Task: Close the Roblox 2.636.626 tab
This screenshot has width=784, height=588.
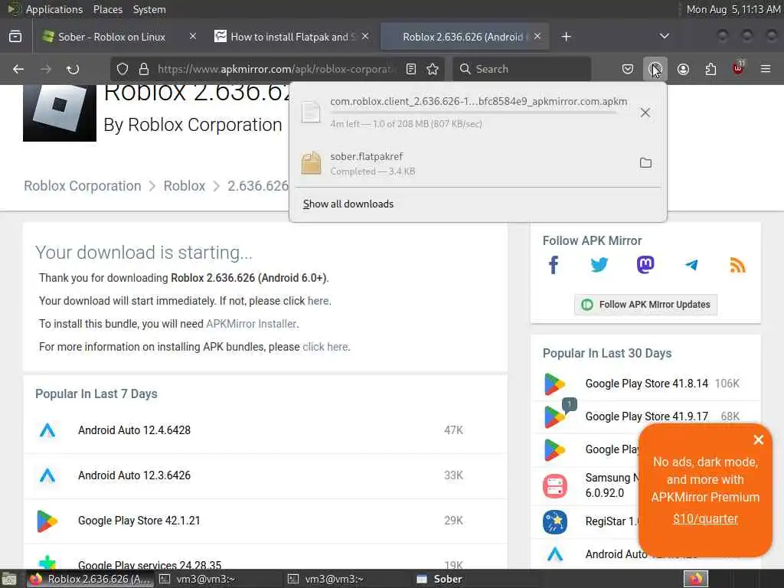Action: tap(537, 37)
